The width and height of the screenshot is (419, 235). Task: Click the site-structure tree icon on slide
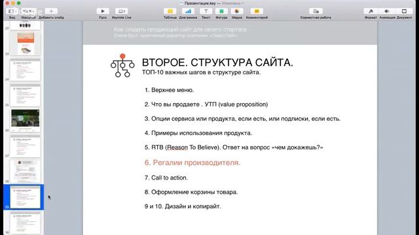(x=122, y=65)
